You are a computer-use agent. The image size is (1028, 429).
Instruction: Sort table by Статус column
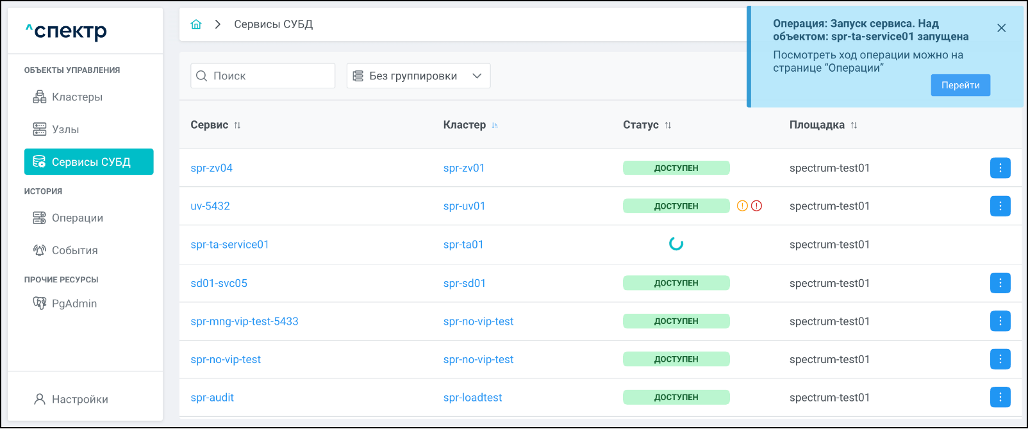(668, 125)
